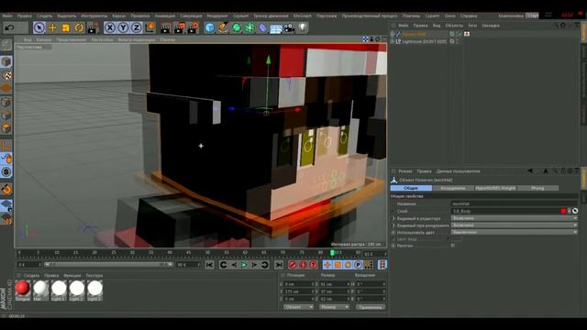Open Render Settings clapperboard with gear
This screenshot has width=587, height=330.
tap(194, 27)
